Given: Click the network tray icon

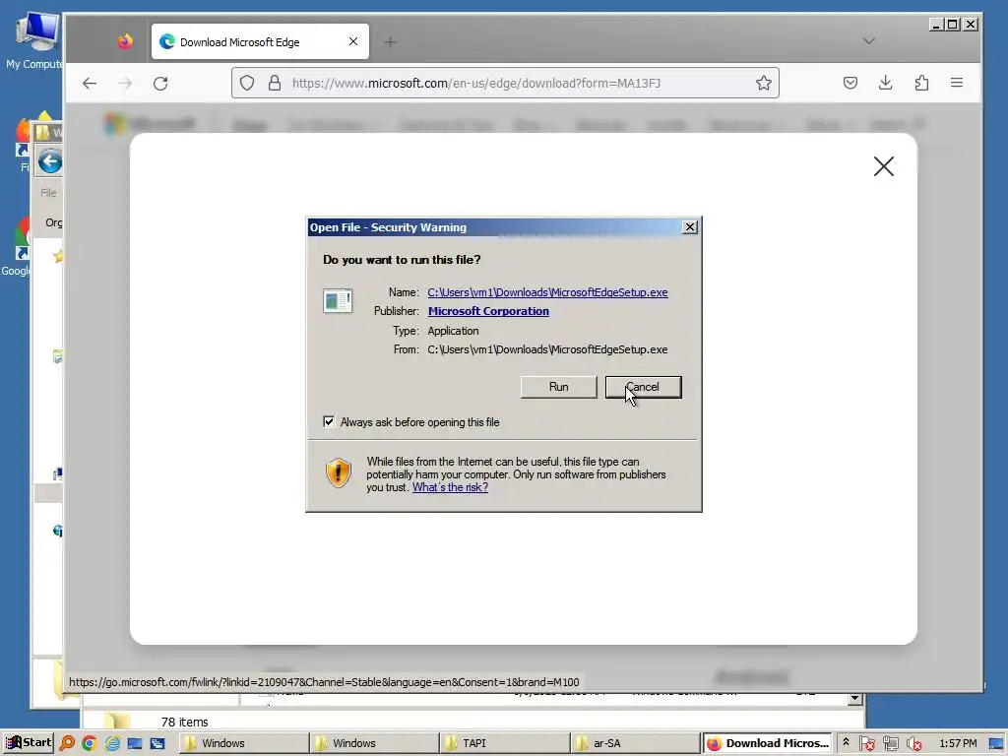Looking at the screenshot, I should click(x=890, y=744).
